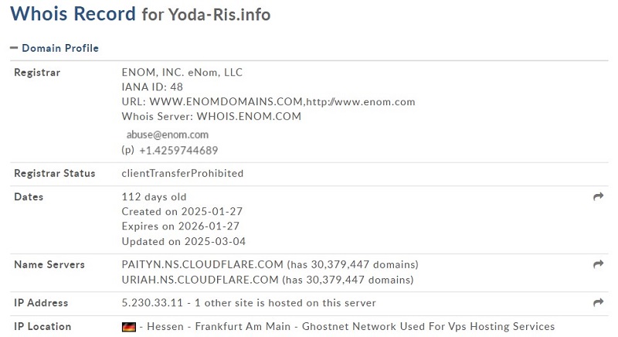Screen dimensions: 618x337
Task: Click the share arrow in Name Servers row
Action: coord(598,264)
